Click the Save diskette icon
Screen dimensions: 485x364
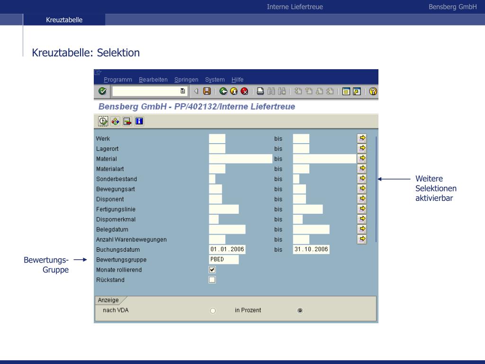click(x=207, y=91)
